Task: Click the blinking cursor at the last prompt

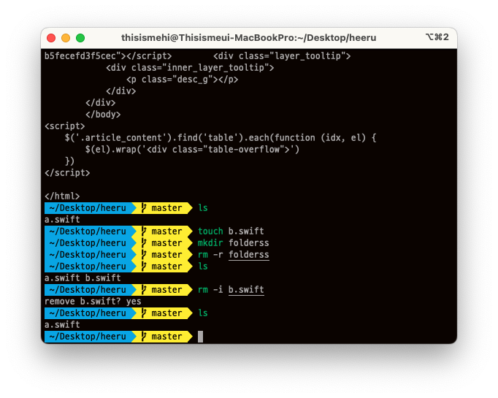Action: [200, 337]
